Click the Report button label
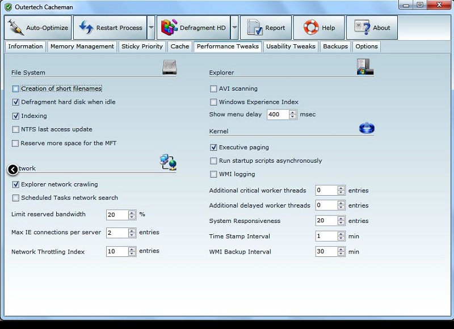 tap(275, 28)
